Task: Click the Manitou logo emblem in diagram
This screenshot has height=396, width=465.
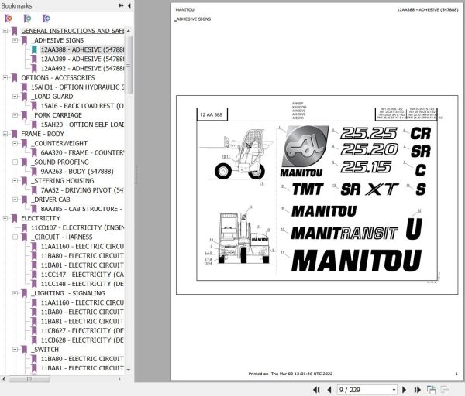Action: pyautogui.click(x=305, y=146)
